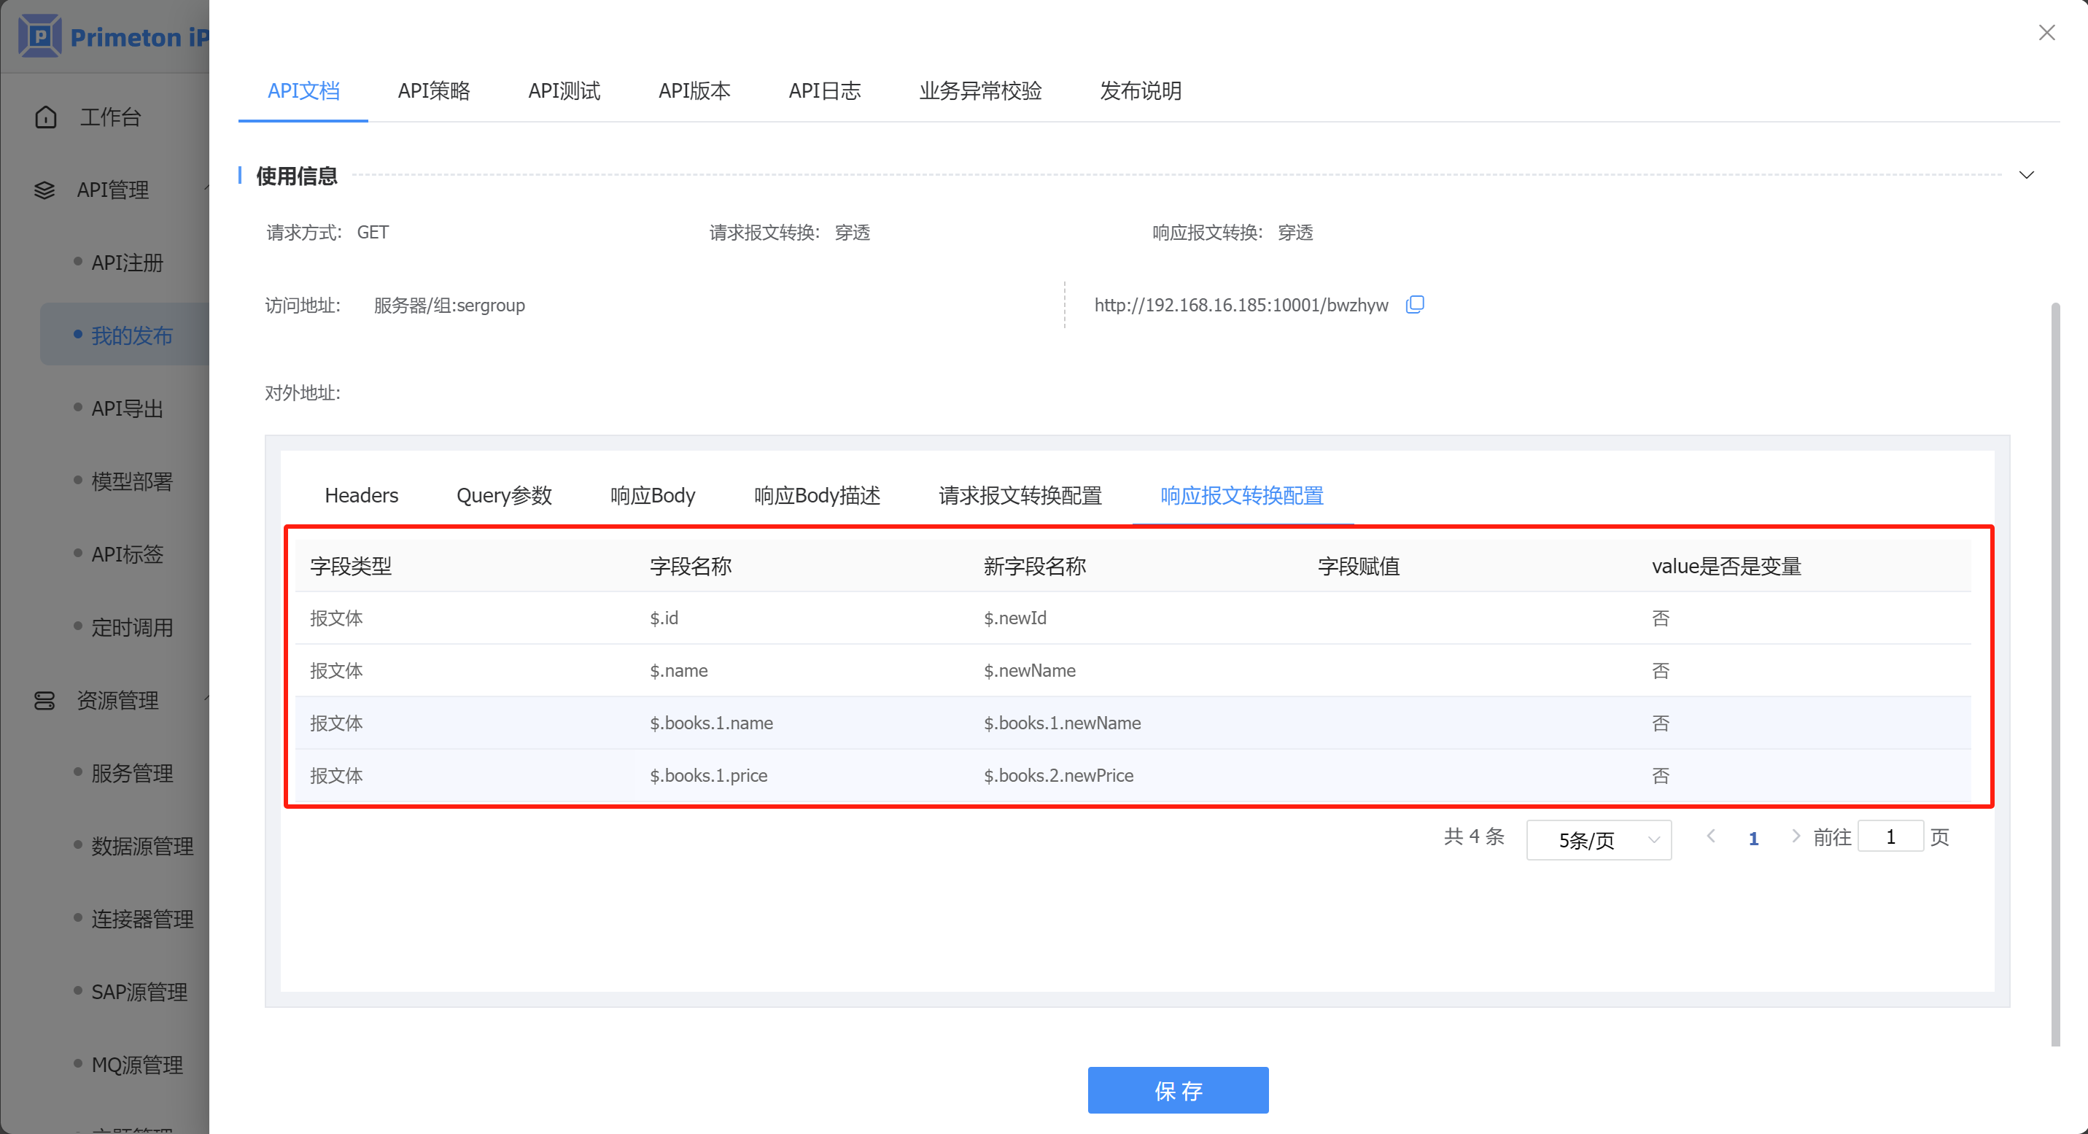Select the 响应Body描述 tab

[816, 495]
